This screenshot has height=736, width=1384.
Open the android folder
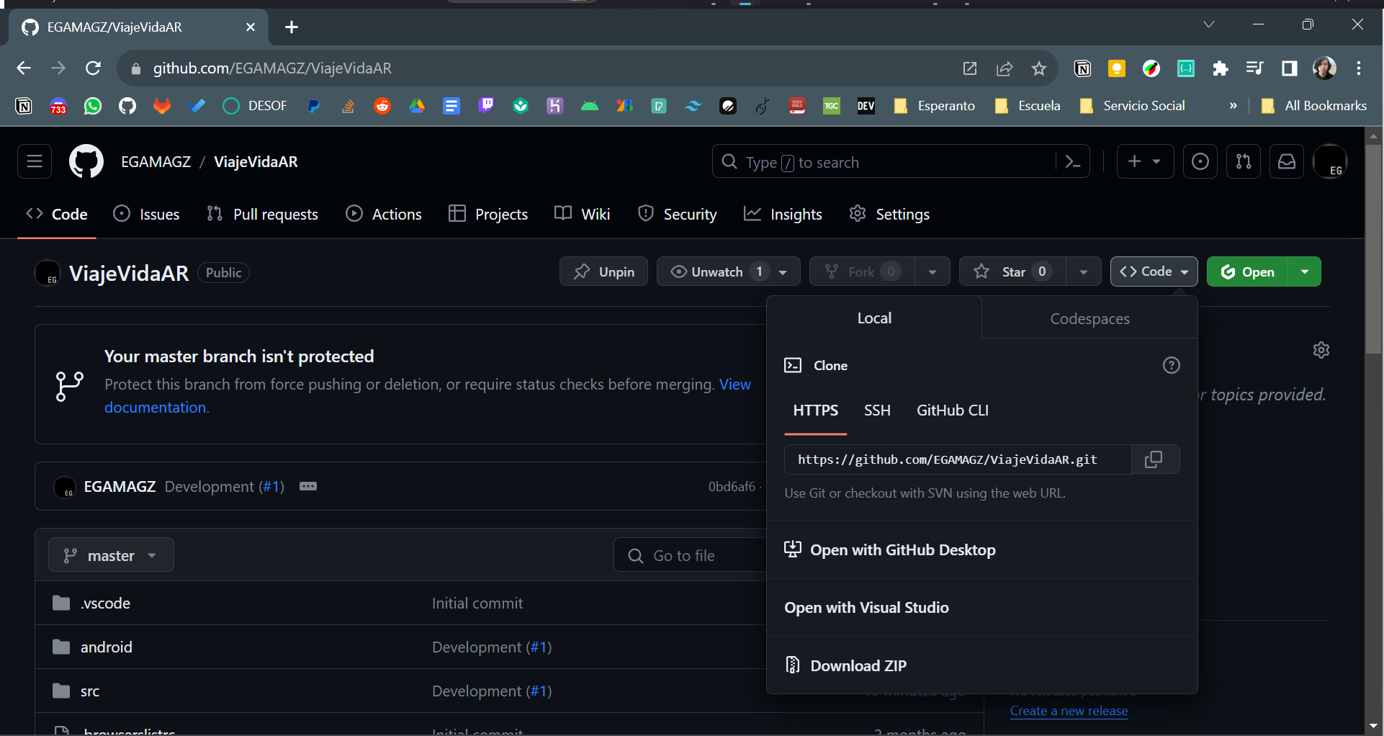coord(107,647)
